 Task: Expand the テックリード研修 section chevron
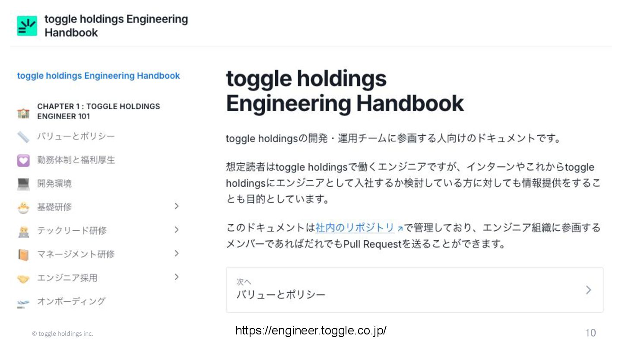pos(176,230)
